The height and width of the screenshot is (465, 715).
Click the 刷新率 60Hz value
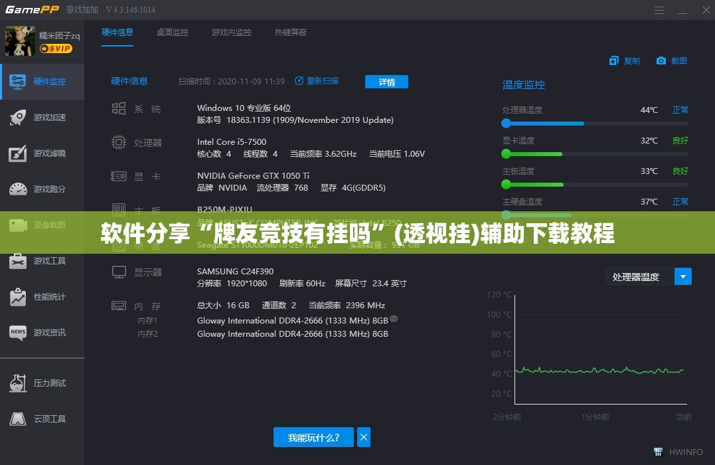(302, 284)
